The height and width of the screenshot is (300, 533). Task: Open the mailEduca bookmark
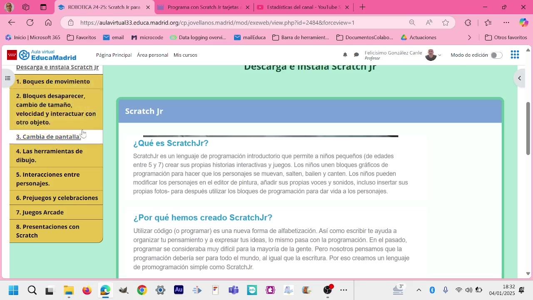coord(250,37)
